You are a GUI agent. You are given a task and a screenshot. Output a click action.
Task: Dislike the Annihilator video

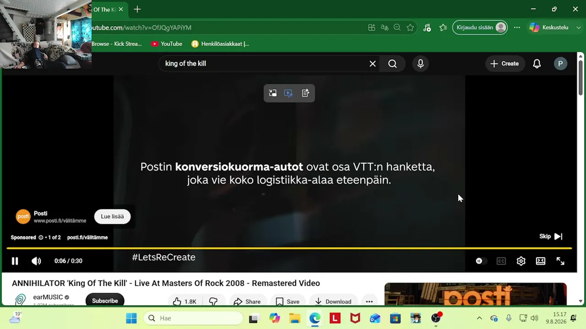(x=213, y=302)
